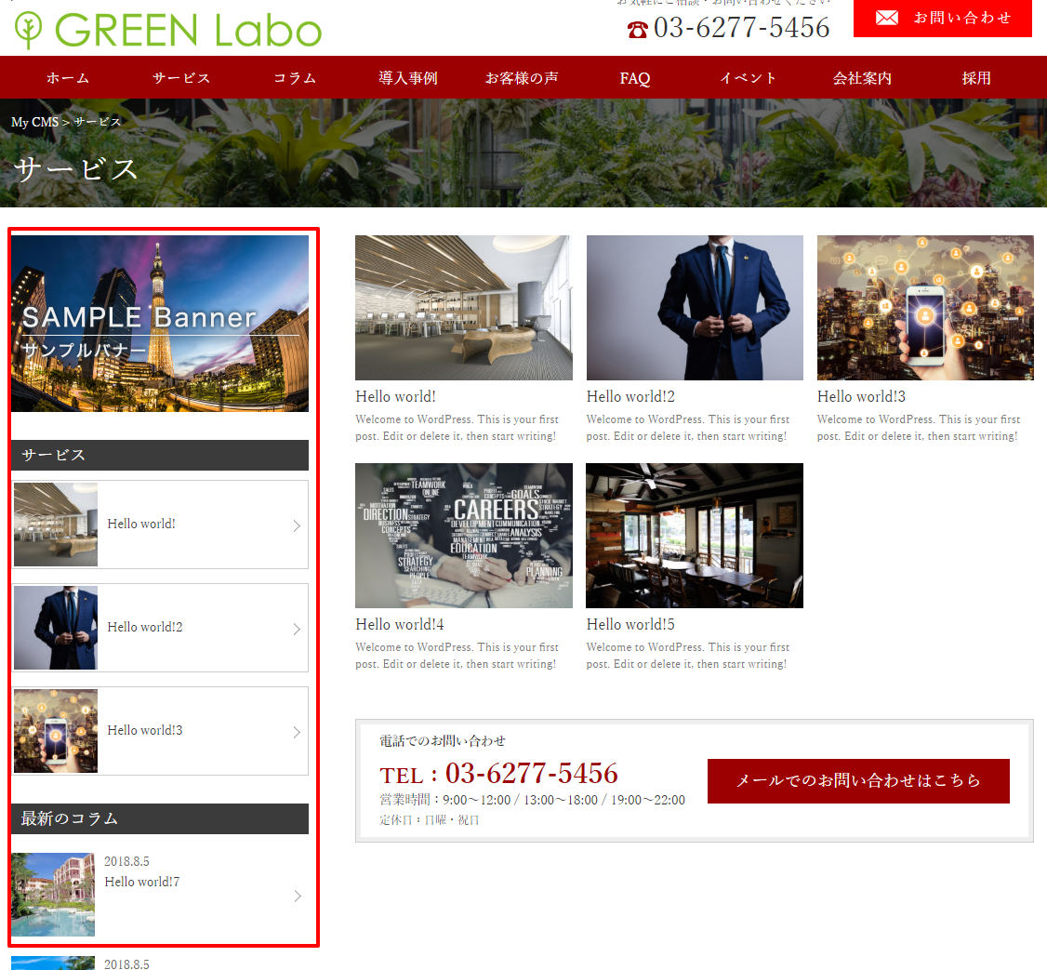1047x970 pixels.
Task: Click the main Hello world!2 card title
Action: 630,397
